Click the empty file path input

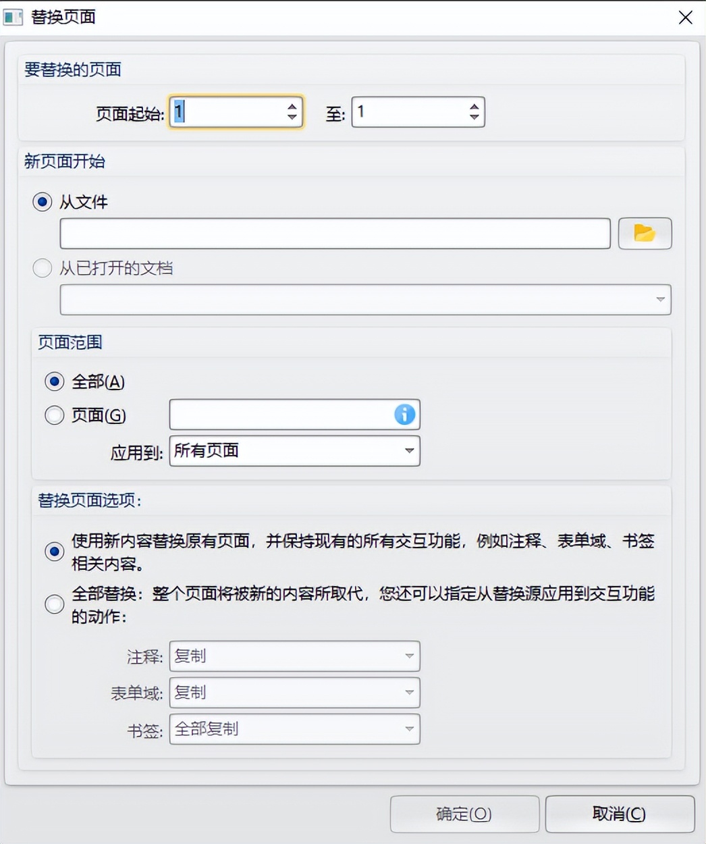pyautogui.click(x=335, y=233)
